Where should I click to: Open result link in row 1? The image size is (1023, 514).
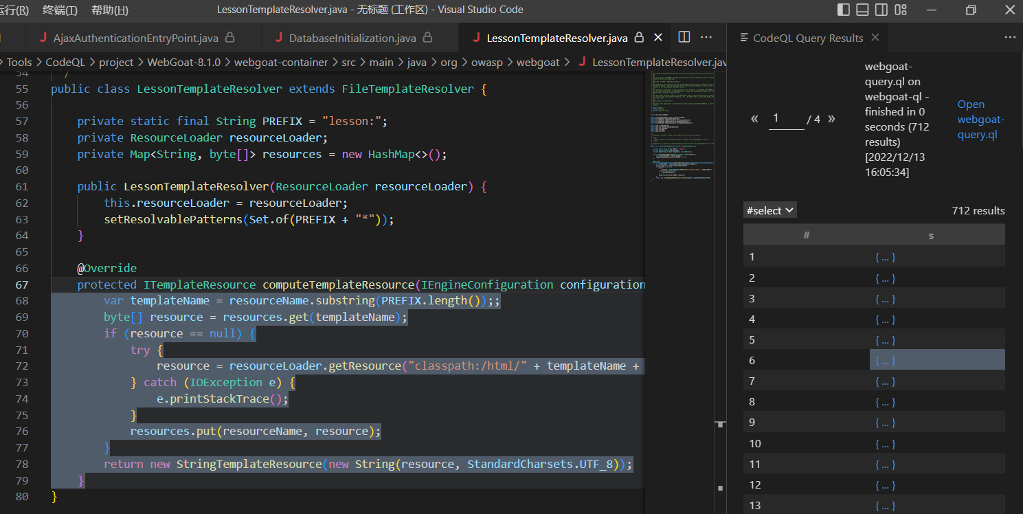[885, 257]
